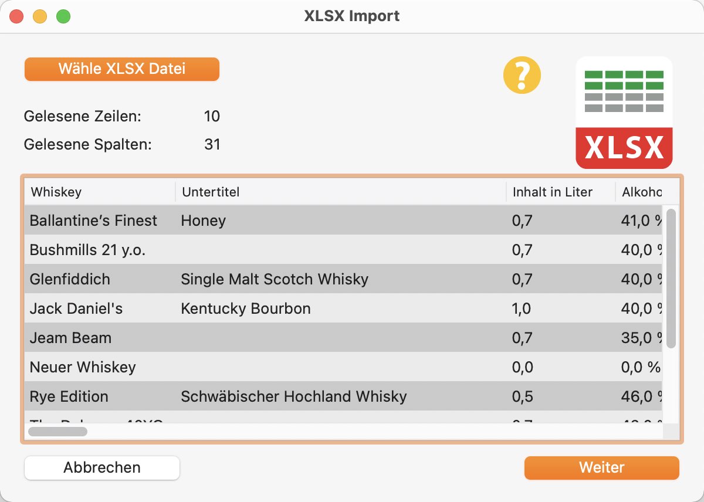
Task: Select the Bushmills 21 y.o. row
Action: point(344,250)
